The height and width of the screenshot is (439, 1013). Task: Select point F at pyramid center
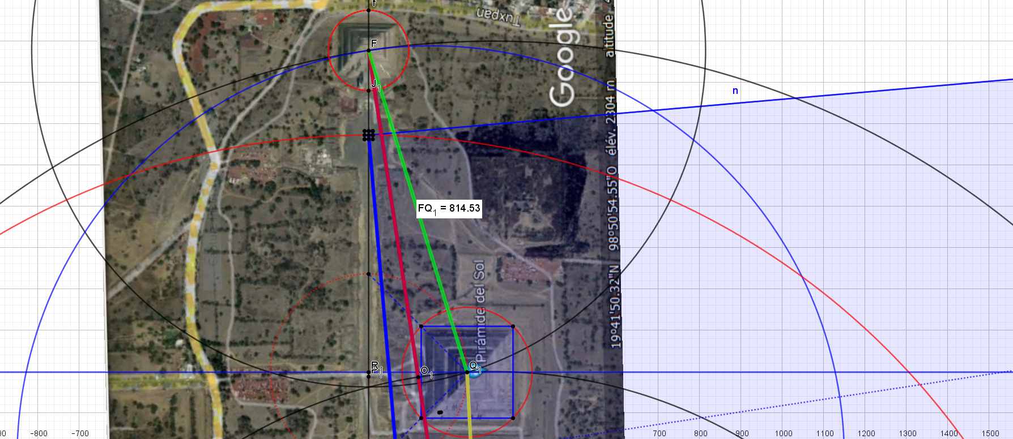(369, 51)
